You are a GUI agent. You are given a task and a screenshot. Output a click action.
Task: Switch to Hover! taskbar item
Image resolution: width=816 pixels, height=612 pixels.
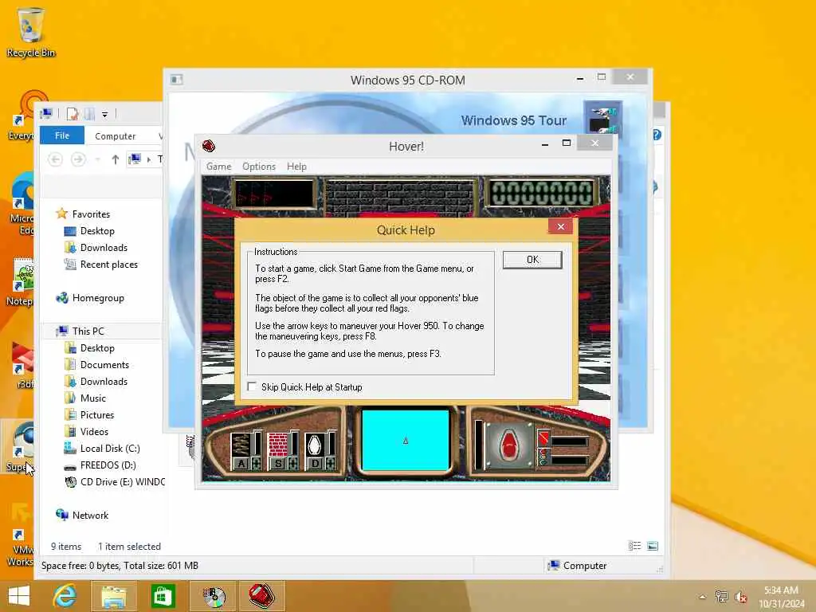tap(261, 596)
